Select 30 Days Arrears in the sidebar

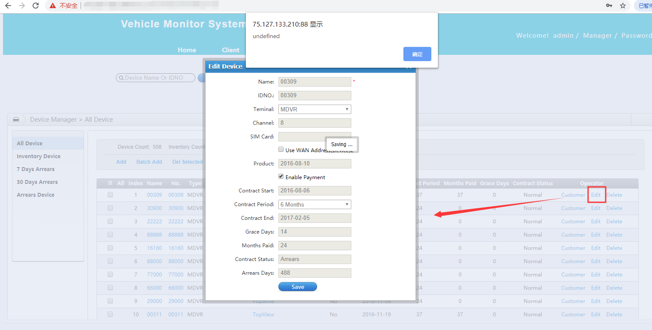[37, 182]
